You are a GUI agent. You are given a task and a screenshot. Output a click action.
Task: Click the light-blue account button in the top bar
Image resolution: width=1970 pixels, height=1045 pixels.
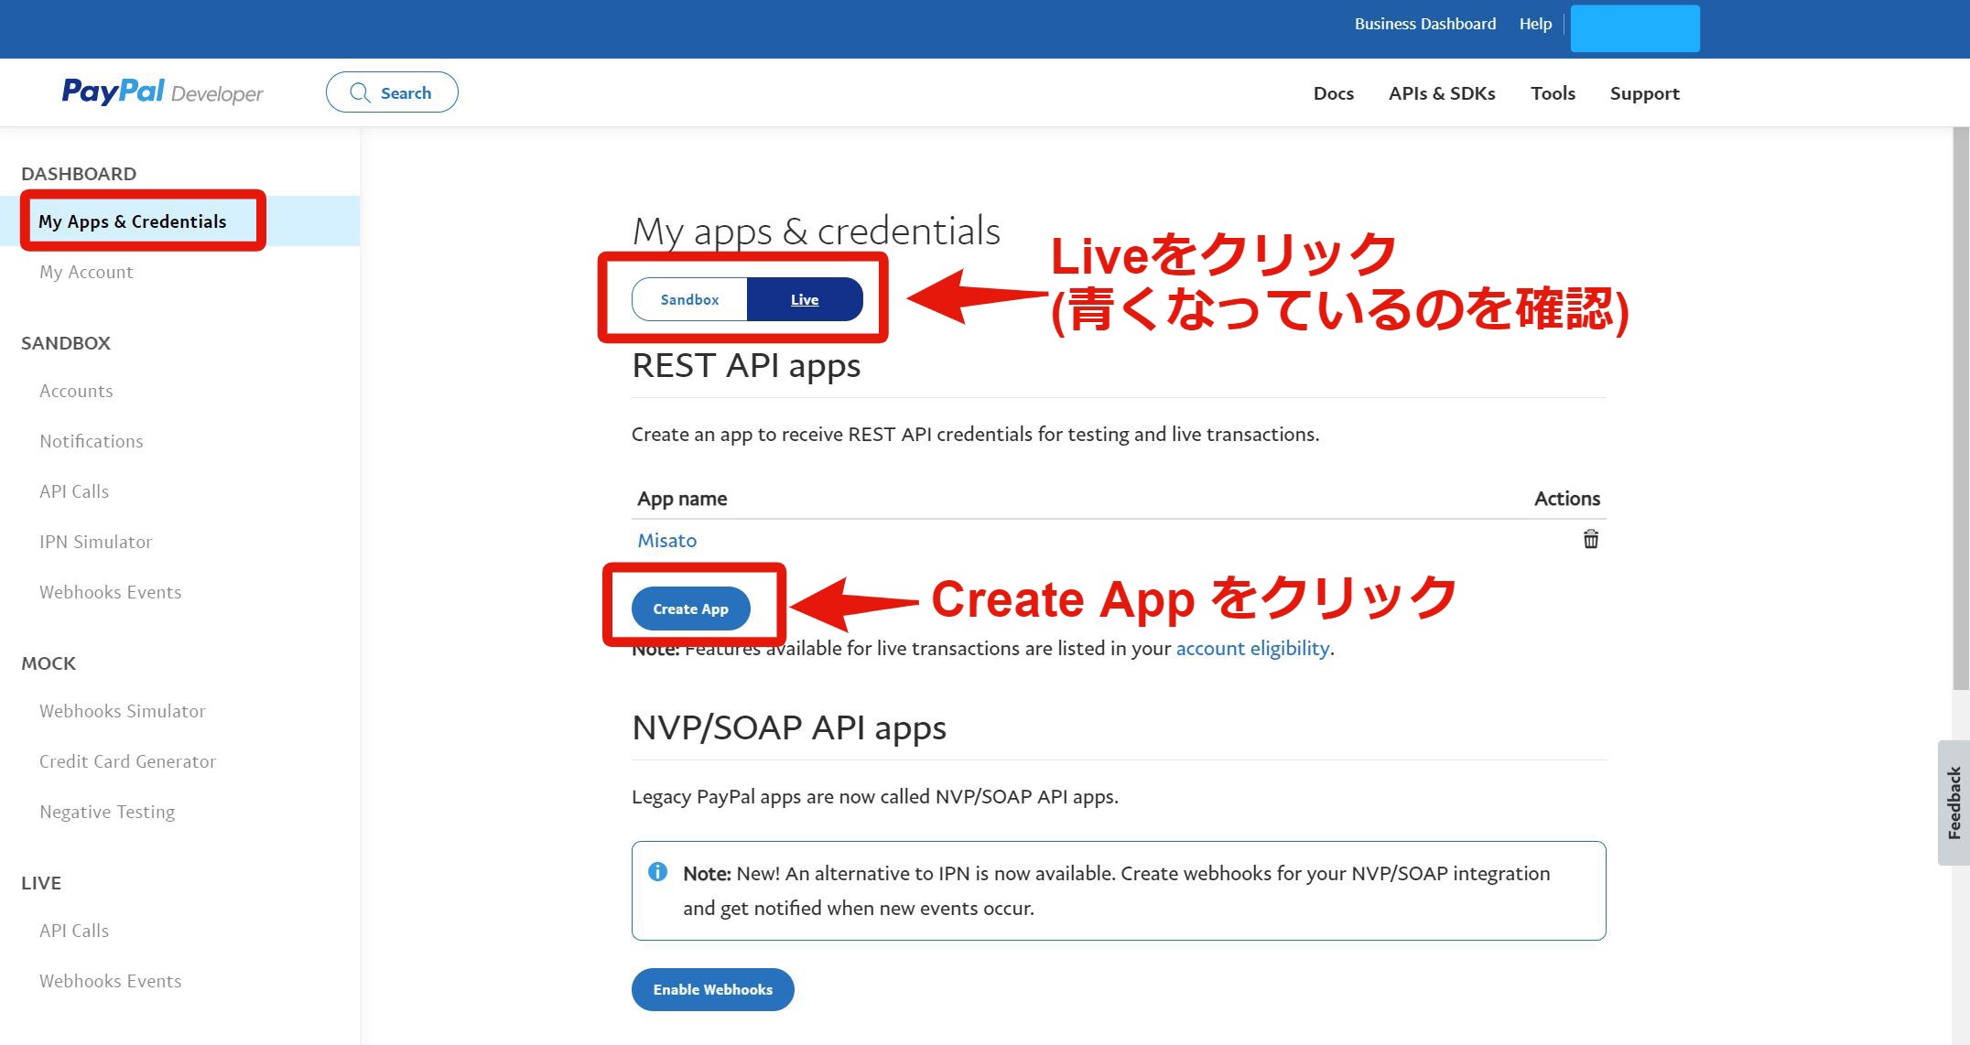point(1635,28)
